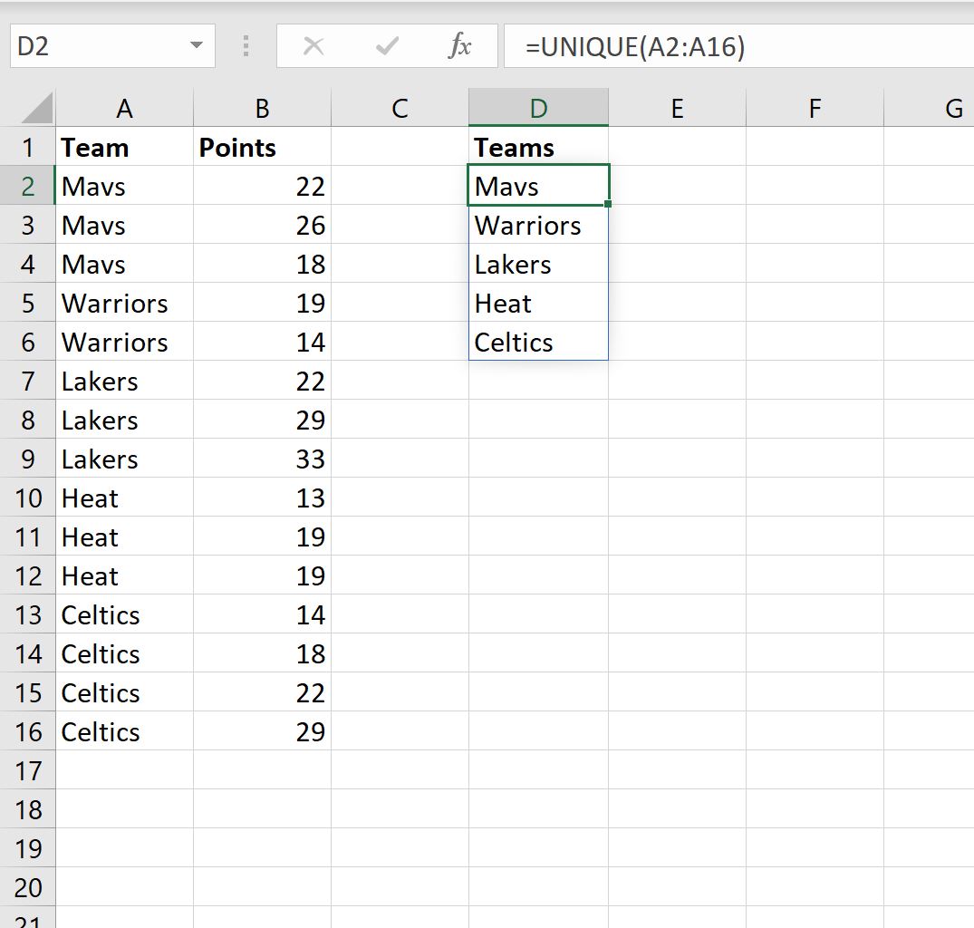
Task: Click the Enter checkmark icon in formula bar
Action: (x=387, y=46)
